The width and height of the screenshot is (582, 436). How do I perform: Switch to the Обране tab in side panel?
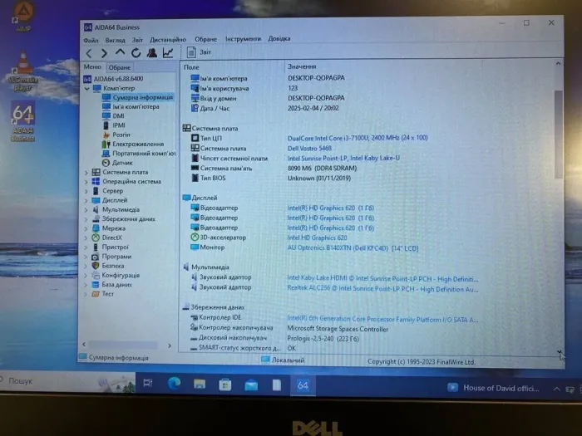pyautogui.click(x=120, y=67)
